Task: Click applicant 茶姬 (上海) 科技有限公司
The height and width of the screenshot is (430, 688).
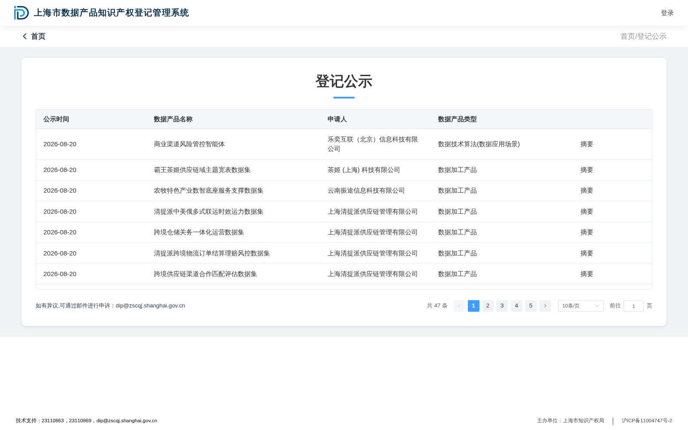Action: point(364,170)
